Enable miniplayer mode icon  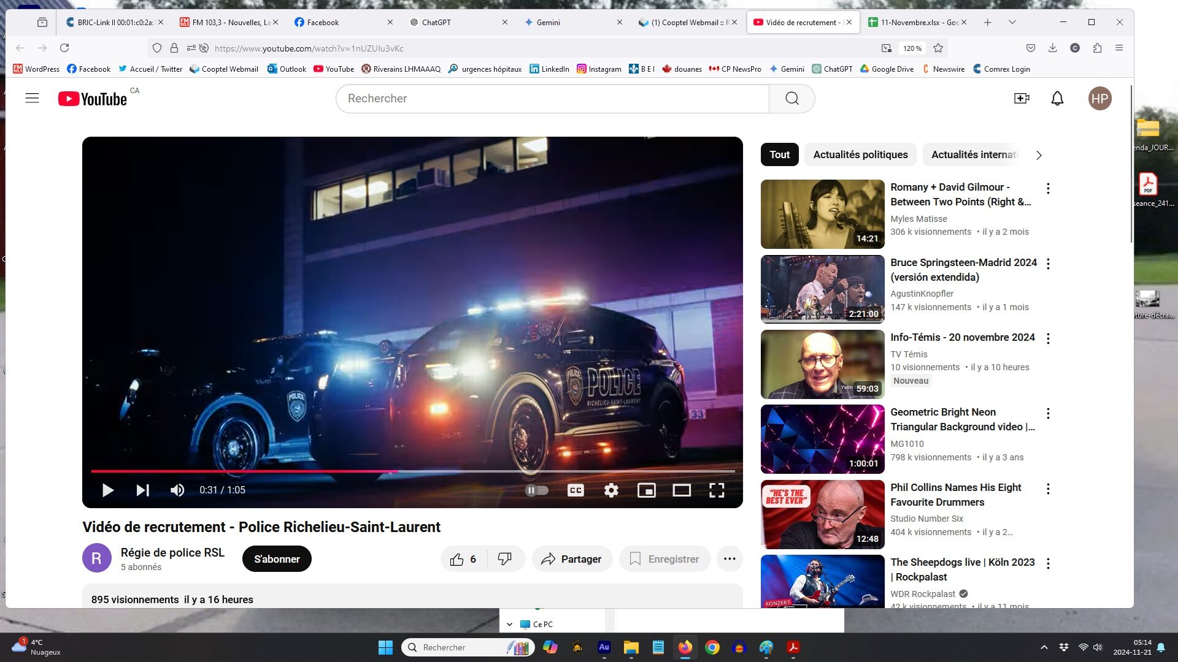(646, 490)
